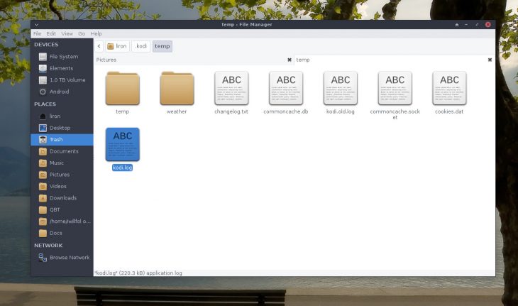Open Trash in sidebar
The width and height of the screenshot is (518, 306).
click(x=62, y=139)
